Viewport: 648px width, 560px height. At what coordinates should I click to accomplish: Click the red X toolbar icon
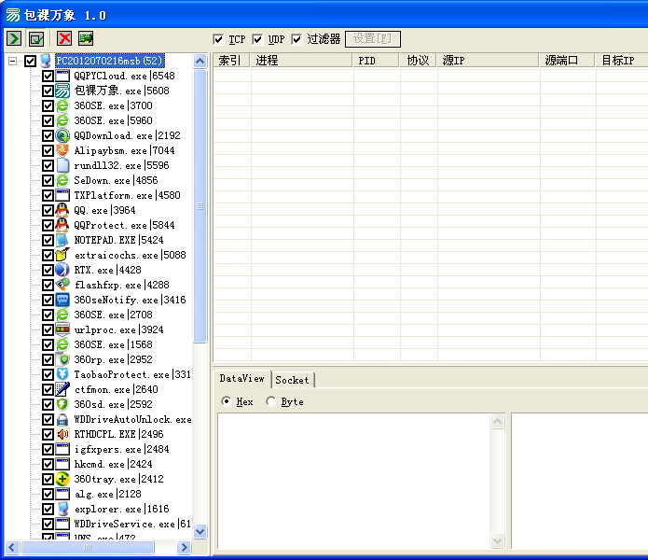click(x=64, y=38)
